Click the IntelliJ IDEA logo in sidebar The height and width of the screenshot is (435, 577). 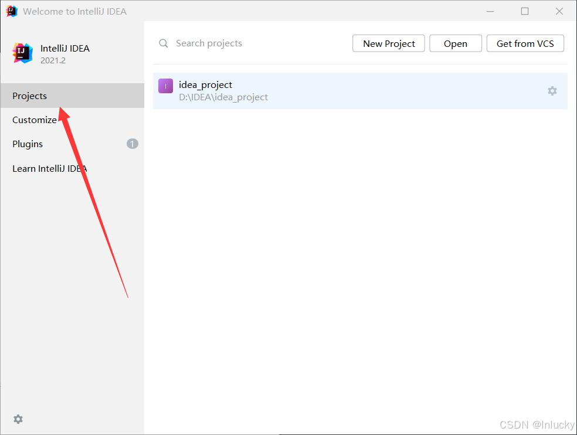(x=22, y=53)
